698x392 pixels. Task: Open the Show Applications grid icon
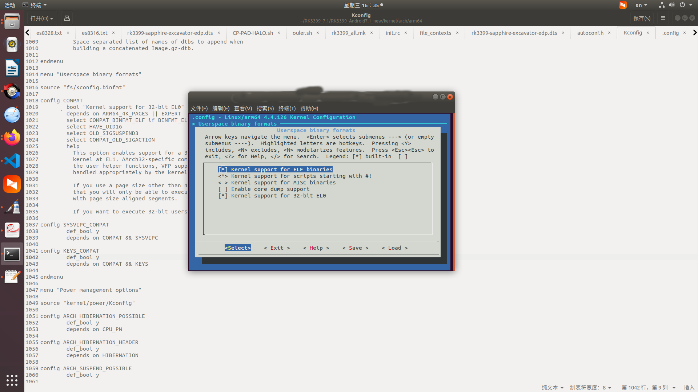pos(12,380)
